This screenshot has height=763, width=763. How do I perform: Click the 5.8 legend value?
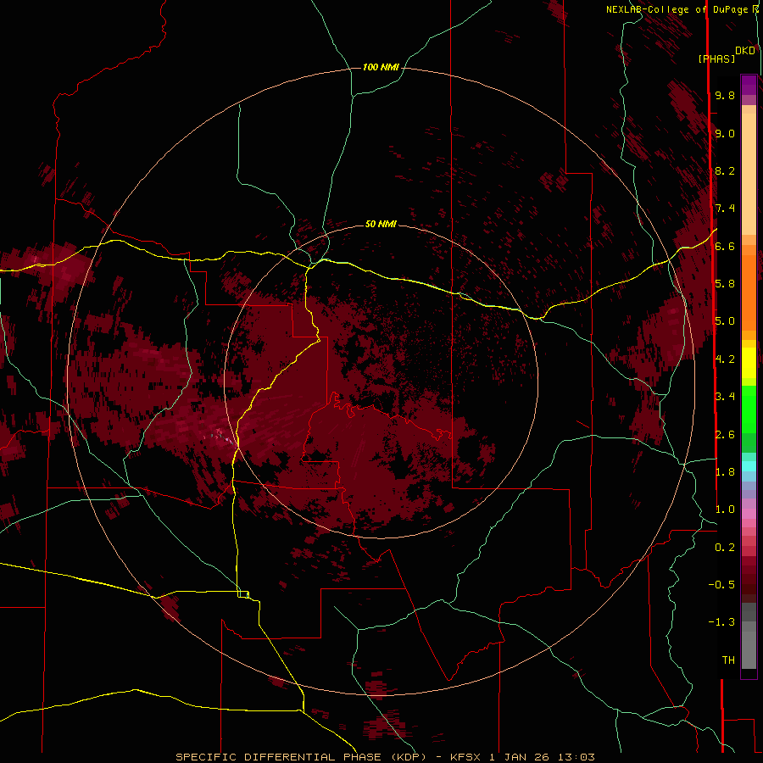tap(725, 284)
